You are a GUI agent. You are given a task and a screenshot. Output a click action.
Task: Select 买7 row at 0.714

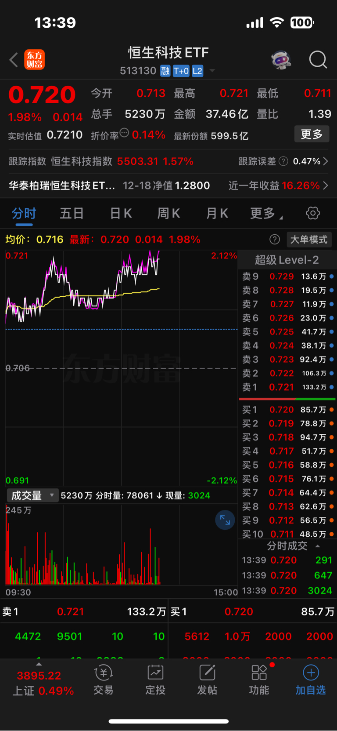pos(288,493)
